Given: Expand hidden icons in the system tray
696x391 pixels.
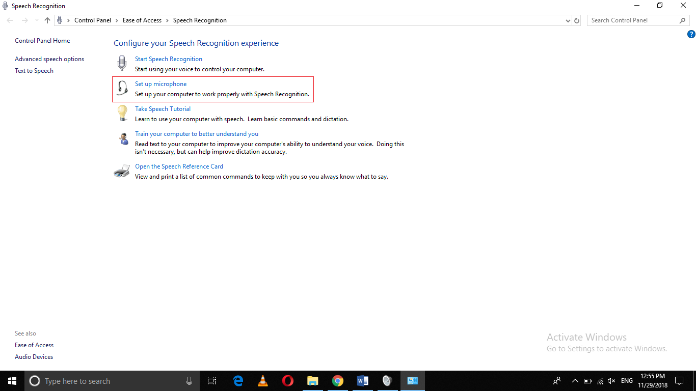Looking at the screenshot, I should (x=575, y=380).
